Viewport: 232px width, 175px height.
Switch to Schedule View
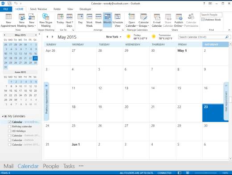pos(118,20)
